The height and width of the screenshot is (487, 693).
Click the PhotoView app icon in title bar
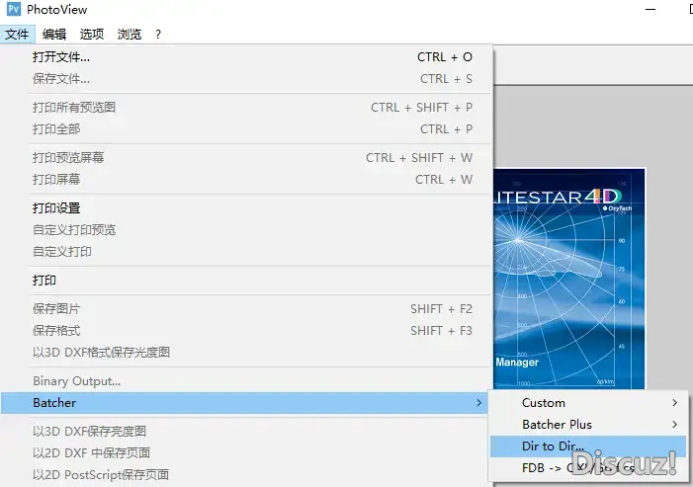14,9
